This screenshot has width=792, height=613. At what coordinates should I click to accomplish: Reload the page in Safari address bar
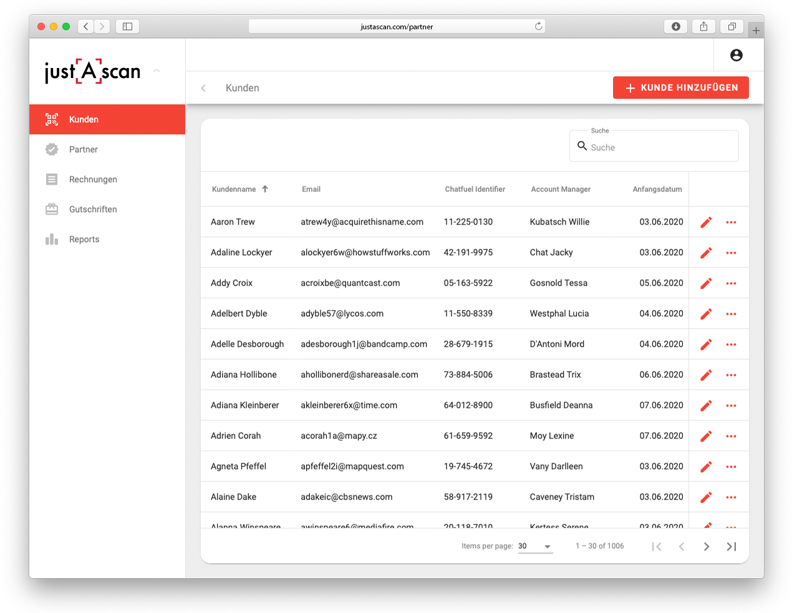(x=538, y=26)
